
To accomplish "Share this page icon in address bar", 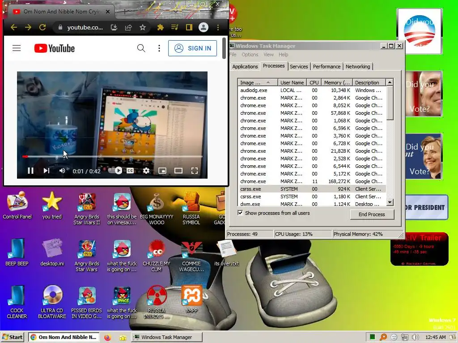I will point(128,27).
